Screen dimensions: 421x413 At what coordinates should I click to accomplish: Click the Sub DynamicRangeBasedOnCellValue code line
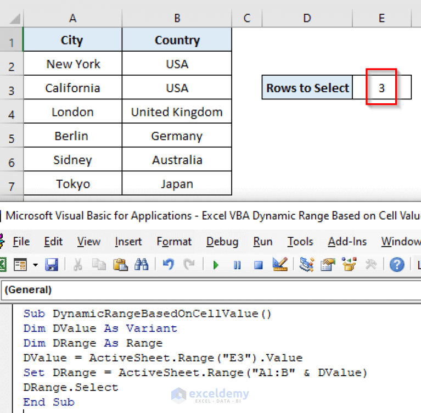[x=148, y=314]
